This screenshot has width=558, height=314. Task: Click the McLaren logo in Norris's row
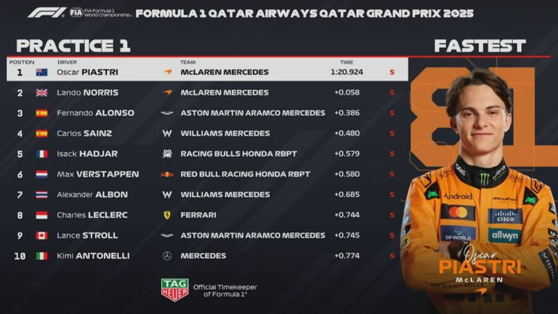click(168, 93)
